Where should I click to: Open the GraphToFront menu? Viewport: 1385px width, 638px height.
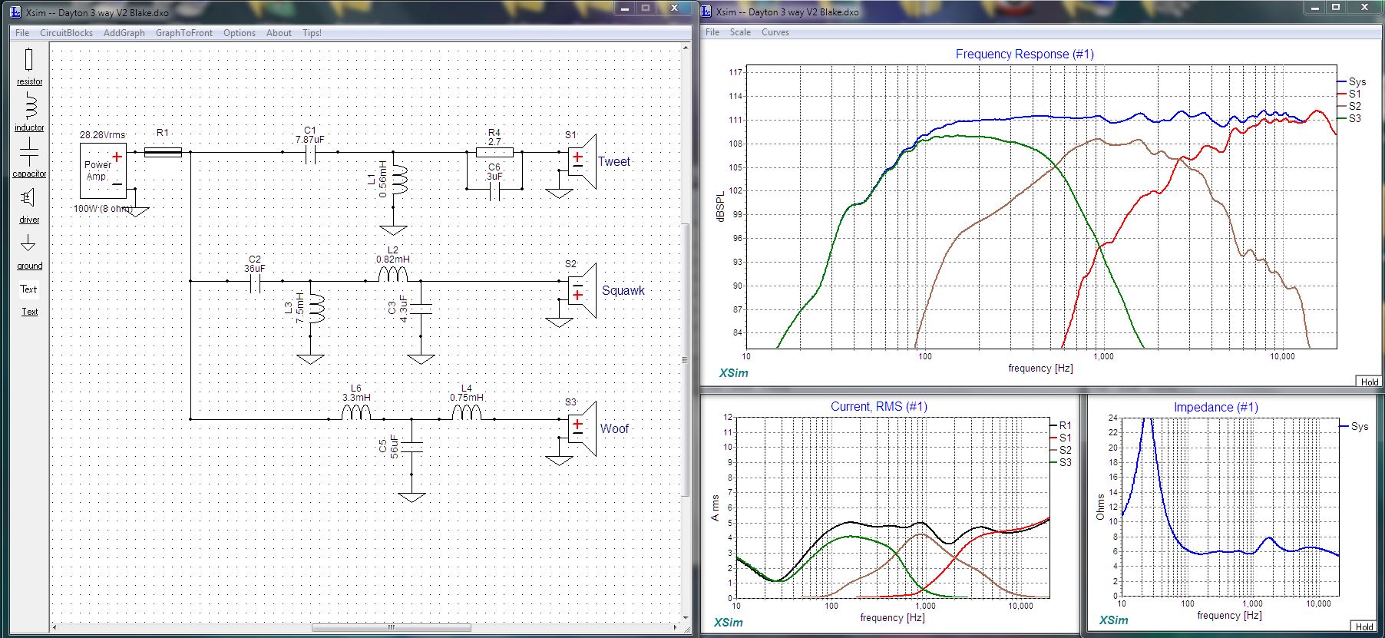coord(183,33)
